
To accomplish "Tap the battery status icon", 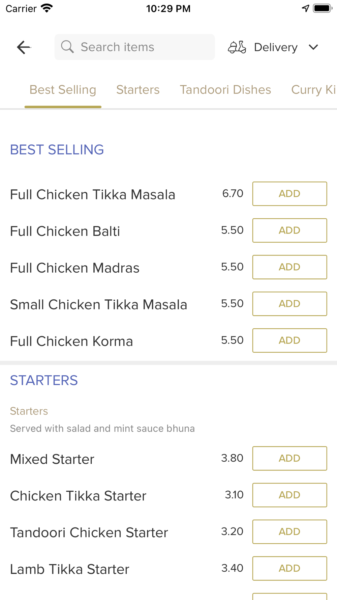I will pyautogui.click(x=323, y=8).
